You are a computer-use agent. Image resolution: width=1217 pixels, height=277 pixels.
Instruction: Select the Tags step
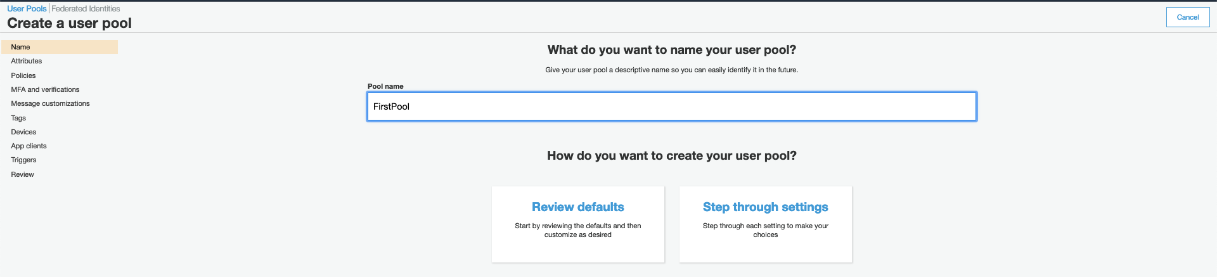(x=18, y=118)
